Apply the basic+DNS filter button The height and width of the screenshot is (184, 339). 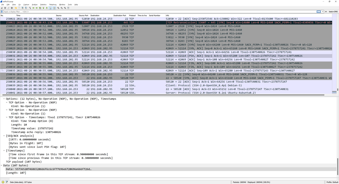[x=333, y=12]
